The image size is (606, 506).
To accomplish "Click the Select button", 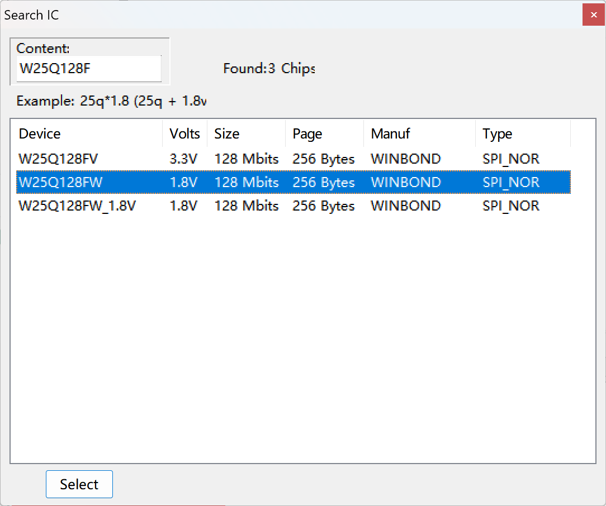I will (x=79, y=484).
